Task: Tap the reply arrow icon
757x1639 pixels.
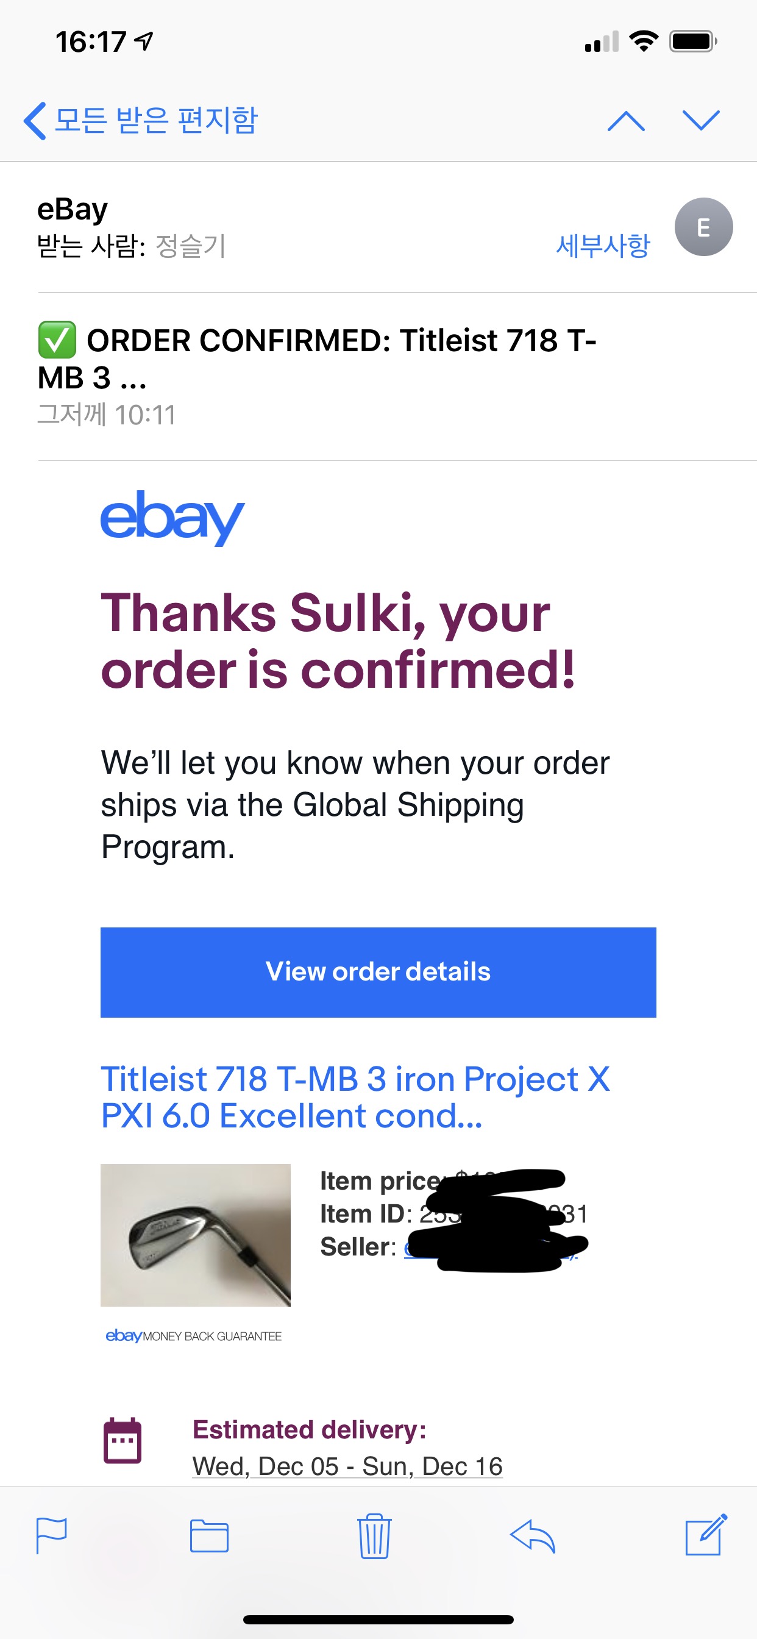Action: click(x=533, y=1535)
